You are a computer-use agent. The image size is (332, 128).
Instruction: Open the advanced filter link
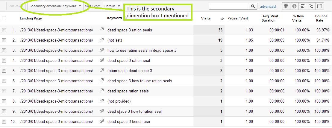(268, 6)
